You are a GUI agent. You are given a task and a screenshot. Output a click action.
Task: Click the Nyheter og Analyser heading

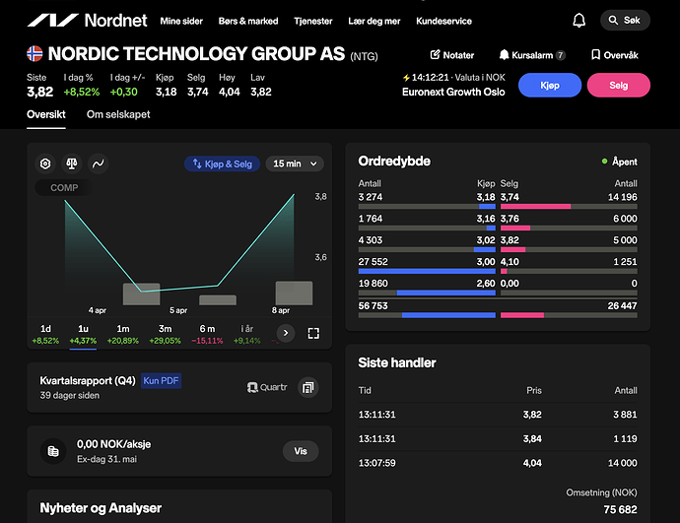[x=101, y=508]
